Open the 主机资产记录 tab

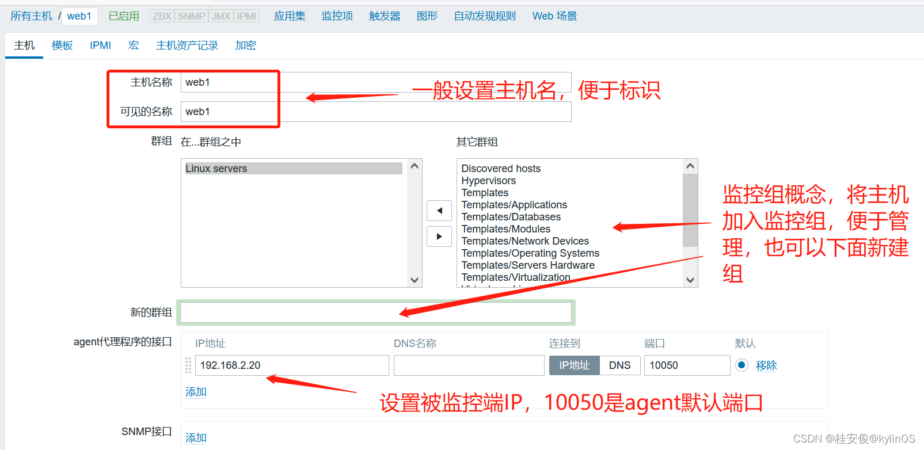(187, 45)
